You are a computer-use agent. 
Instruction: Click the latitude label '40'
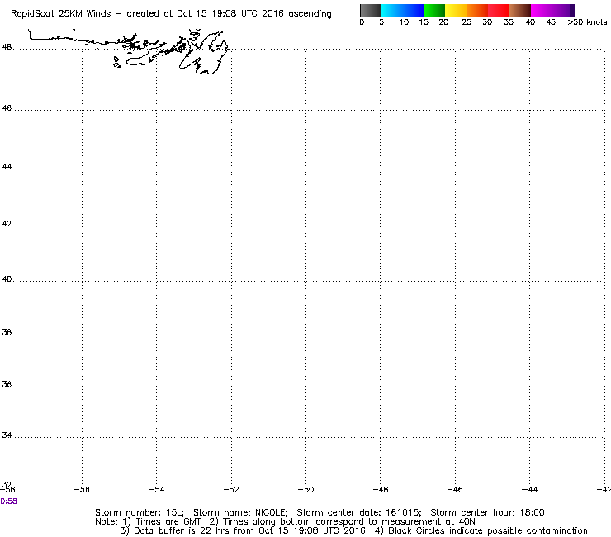[x=7, y=279]
